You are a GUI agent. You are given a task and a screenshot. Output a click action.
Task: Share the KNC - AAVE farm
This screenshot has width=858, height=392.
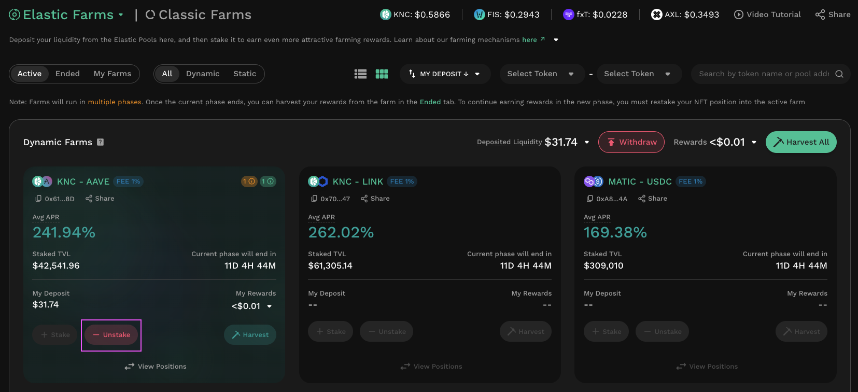(x=100, y=199)
